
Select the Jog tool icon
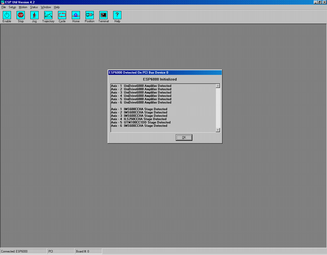click(x=34, y=15)
